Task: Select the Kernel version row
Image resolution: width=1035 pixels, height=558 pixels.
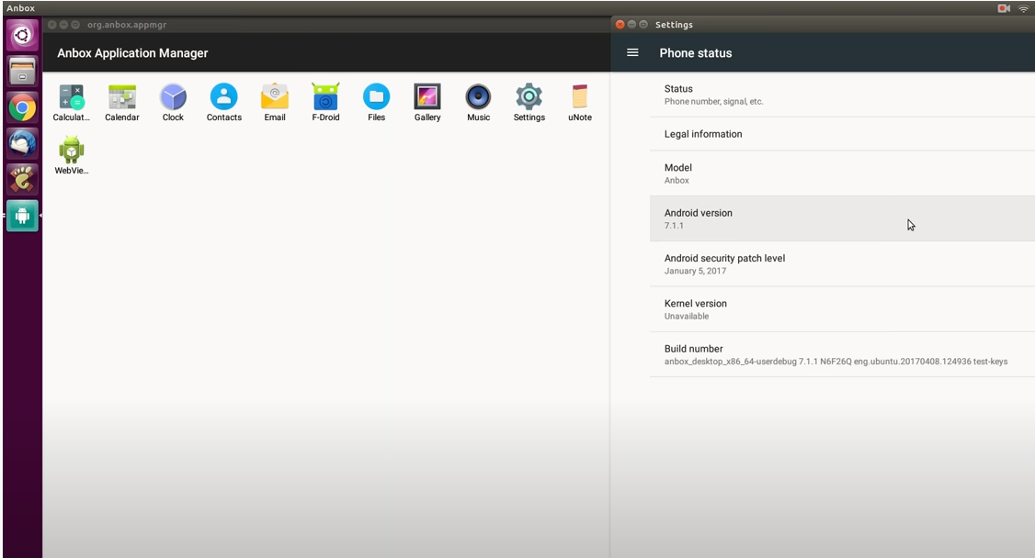Action: coord(841,309)
